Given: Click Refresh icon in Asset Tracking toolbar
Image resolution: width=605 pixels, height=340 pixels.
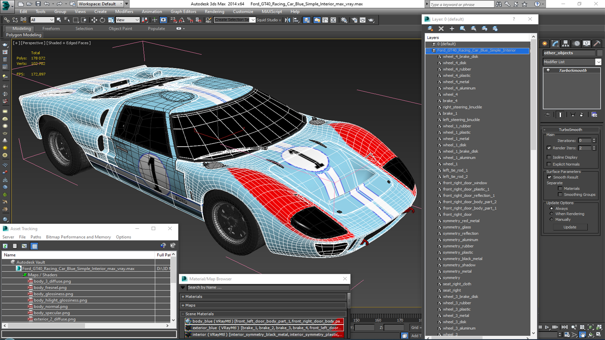Looking at the screenshot, I should click(x=5, y=246).
